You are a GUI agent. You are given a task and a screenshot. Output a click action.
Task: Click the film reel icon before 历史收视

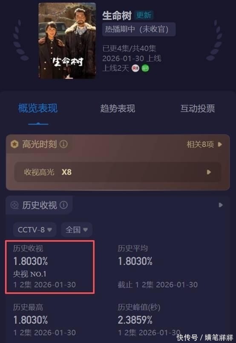[x=14, y=205]
